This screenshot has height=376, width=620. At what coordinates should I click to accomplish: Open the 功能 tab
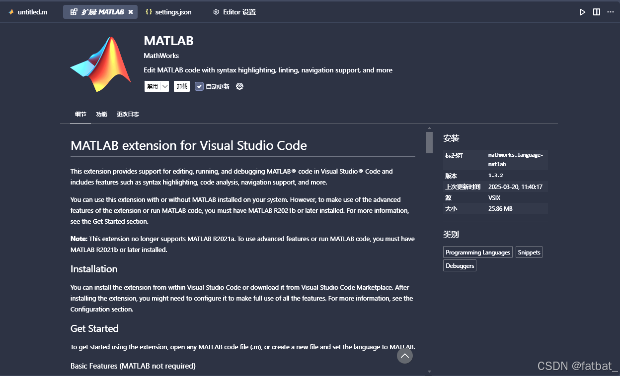point(101,114)
